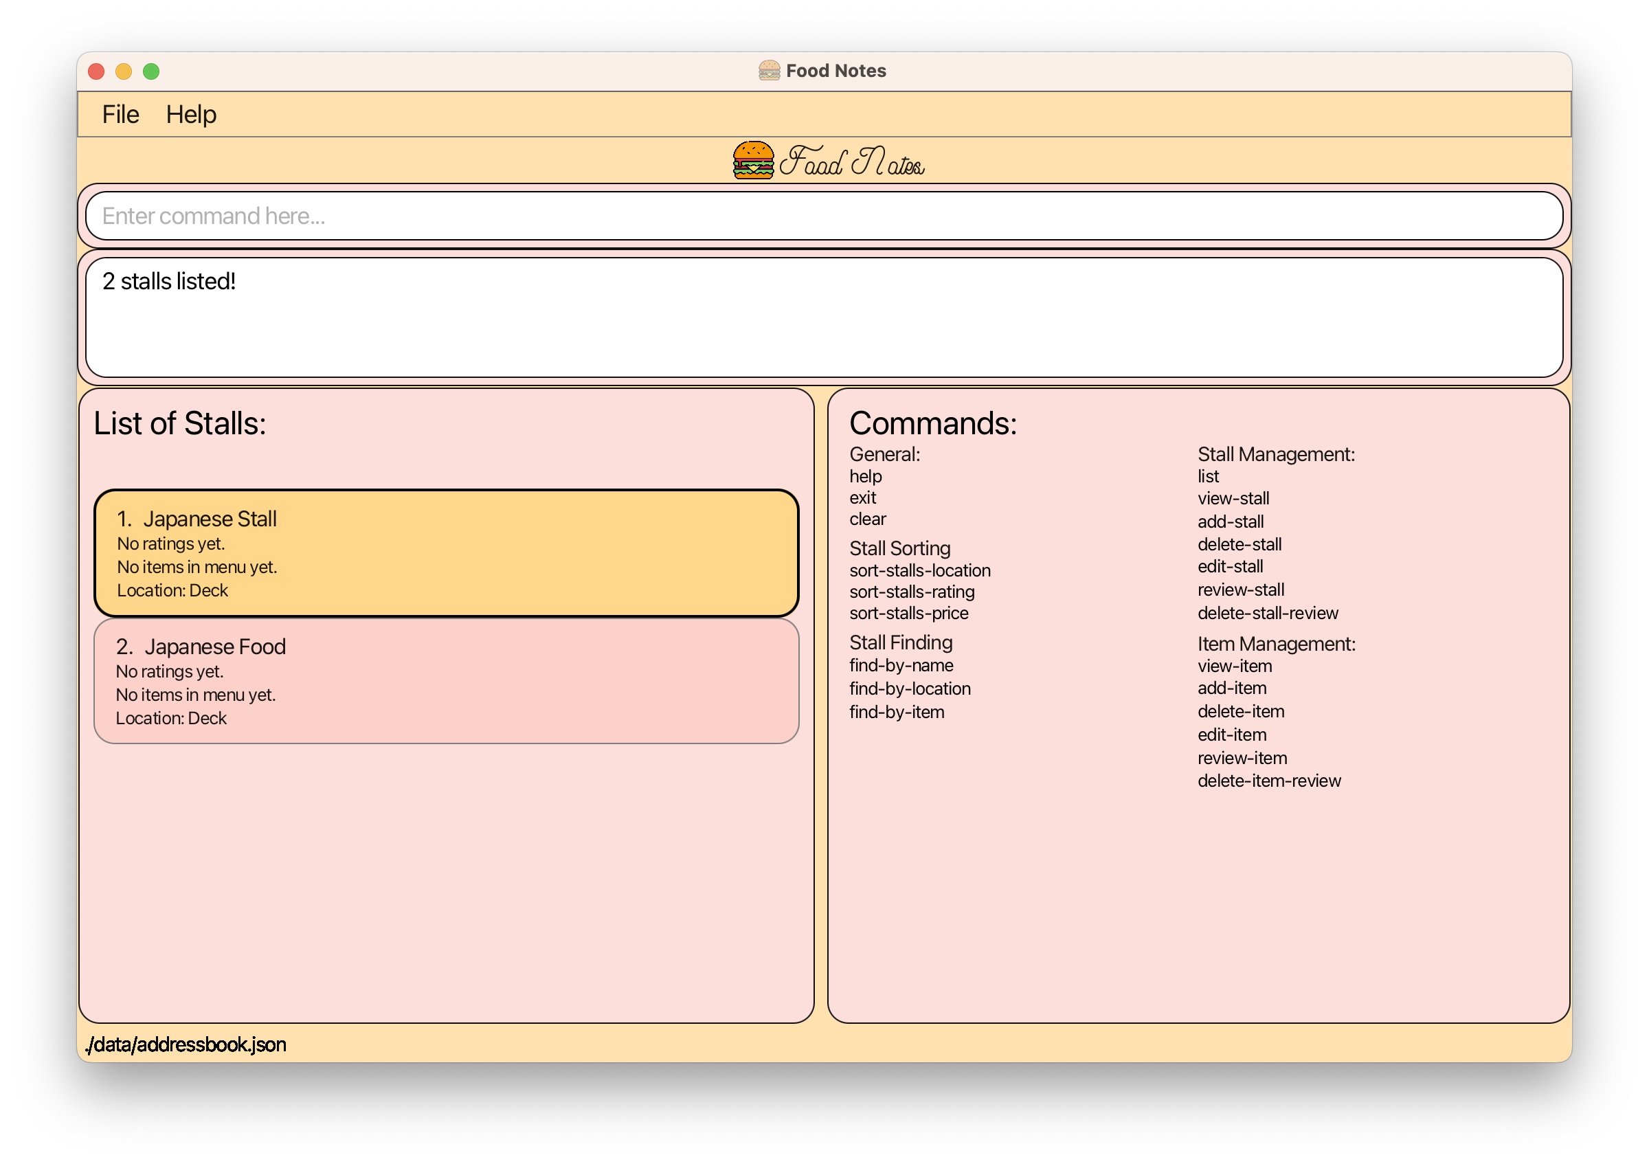Screen dimensions: 1649x1164
Task: Click the red close window button
Action: click(96, 71)
